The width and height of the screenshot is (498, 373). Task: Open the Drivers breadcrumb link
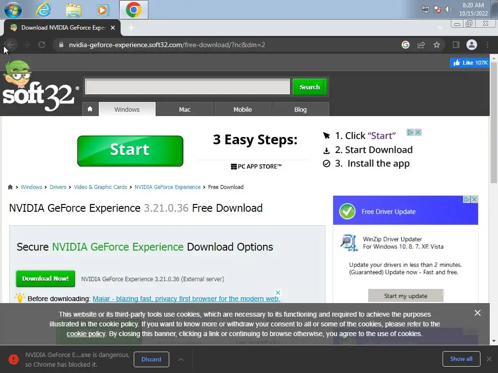pyautogui.click(x=58, y=187)
